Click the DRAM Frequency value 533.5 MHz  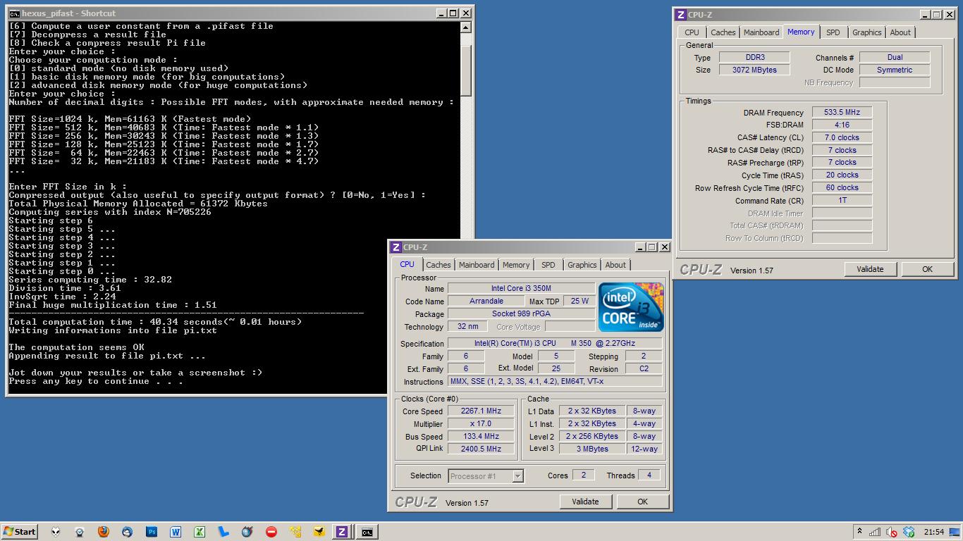[842, 112]
